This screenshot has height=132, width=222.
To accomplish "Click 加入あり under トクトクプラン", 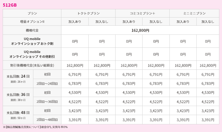I will point(75,22).
